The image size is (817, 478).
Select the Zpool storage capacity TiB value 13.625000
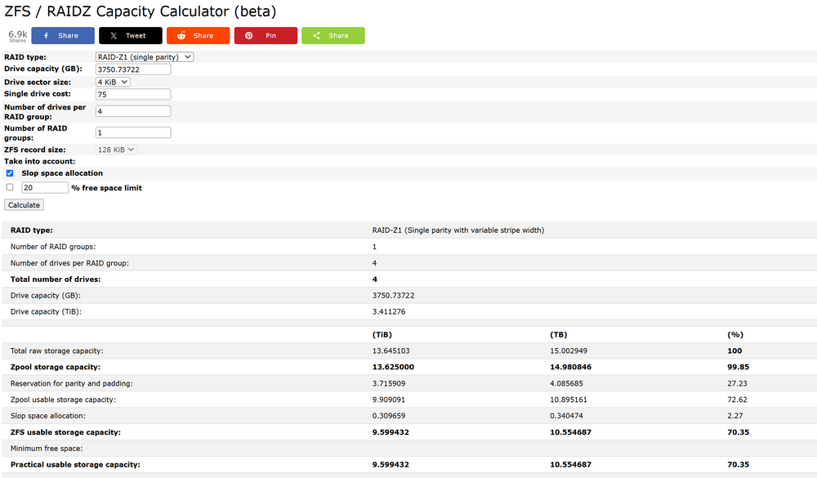point(393,367)
